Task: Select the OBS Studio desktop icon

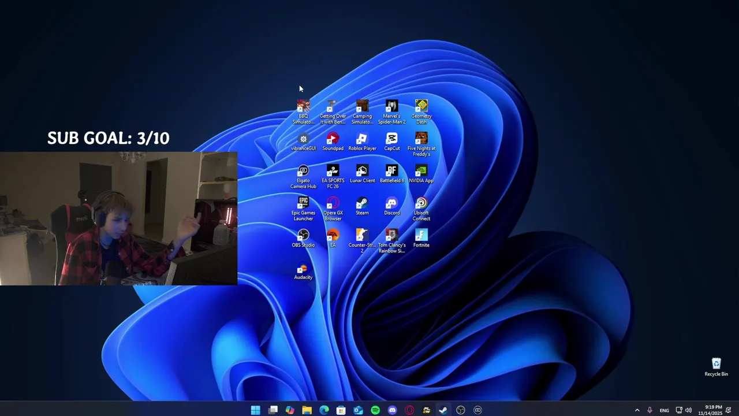Action: 303,239
